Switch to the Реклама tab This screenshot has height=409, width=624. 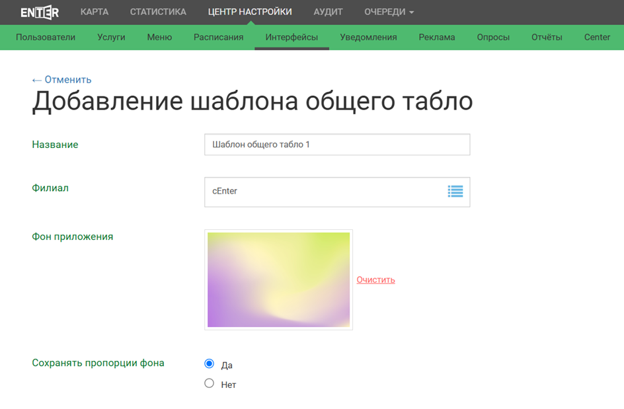(x=436, y=37)
